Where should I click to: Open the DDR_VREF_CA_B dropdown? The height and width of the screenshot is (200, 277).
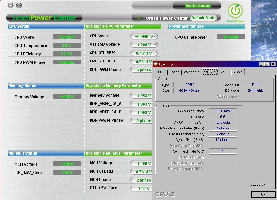[x=141, y=112]
